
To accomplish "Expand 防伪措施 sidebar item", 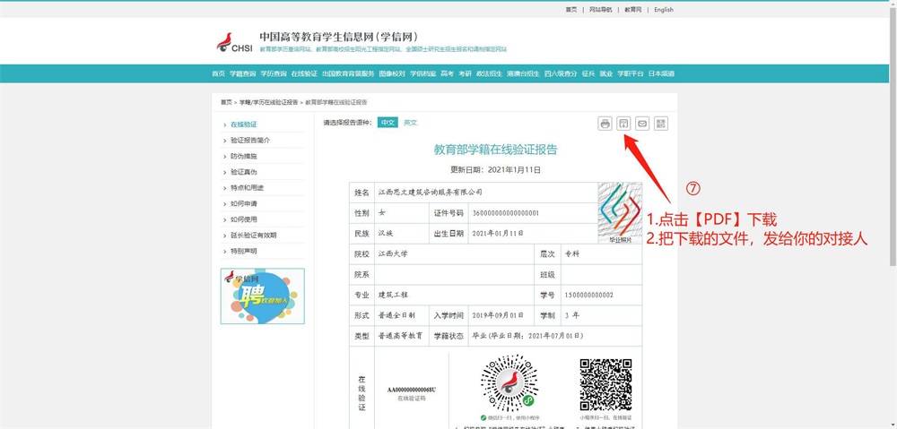I will point(243,156).
